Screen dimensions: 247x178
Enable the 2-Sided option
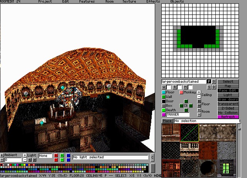[228, 108]
